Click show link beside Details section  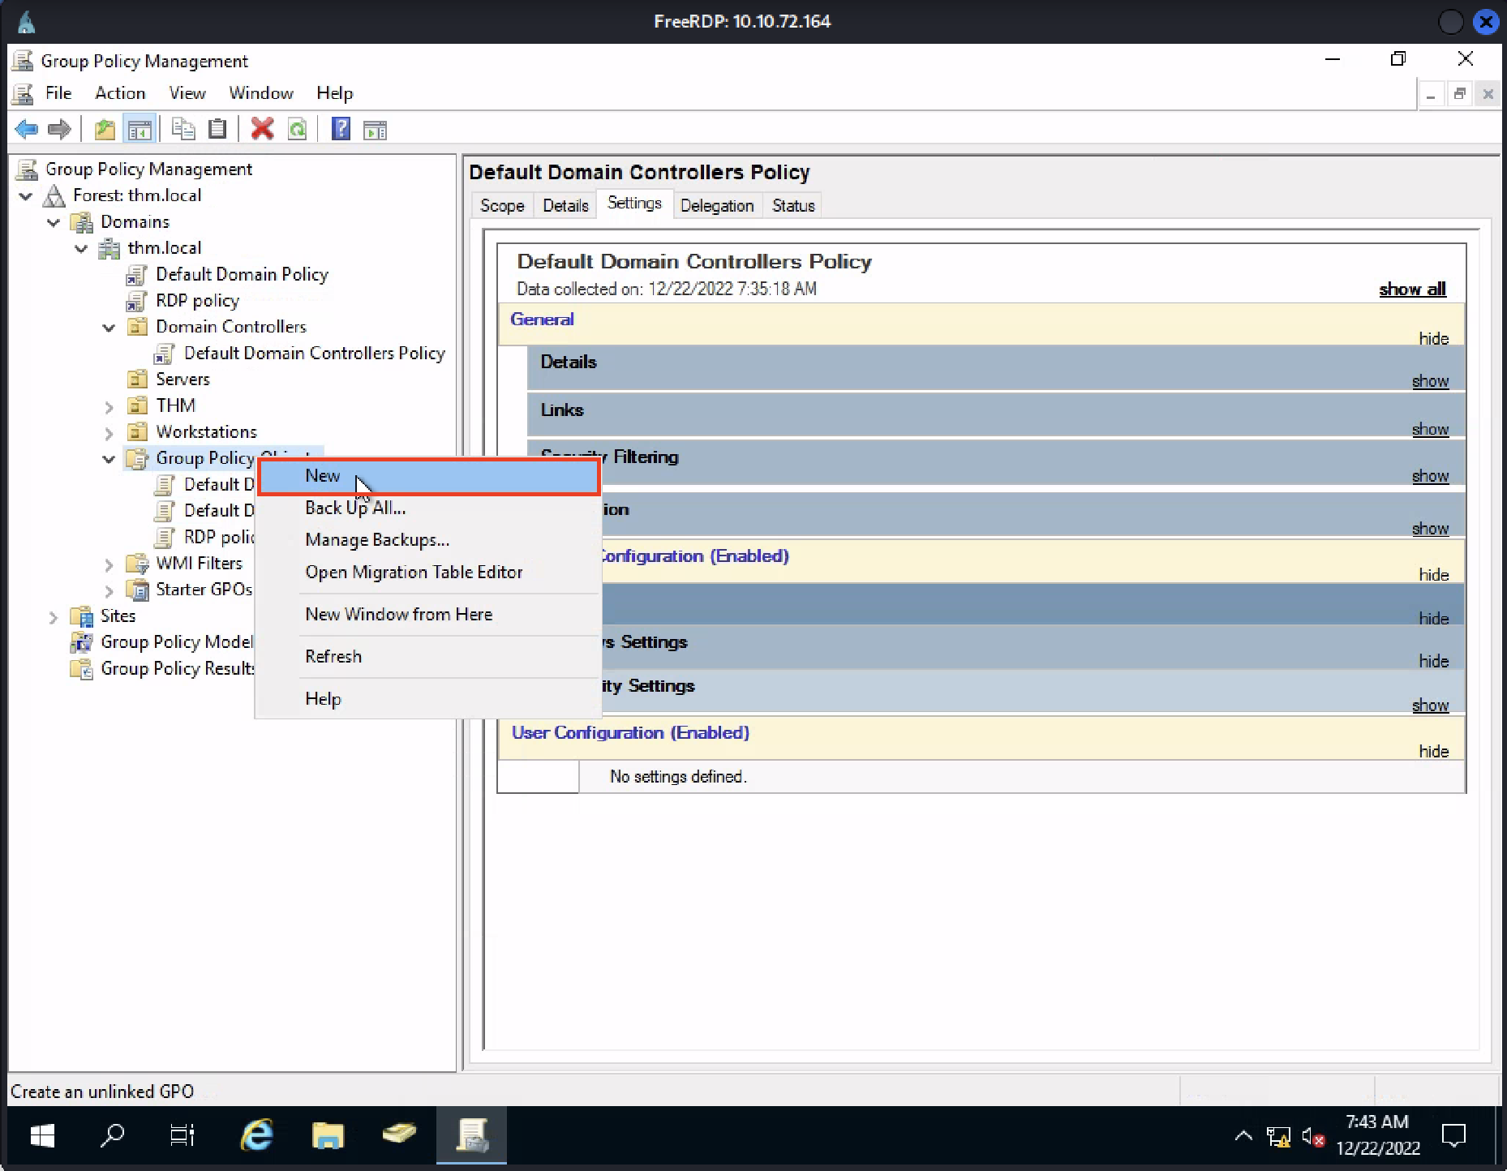(1430, 381)
